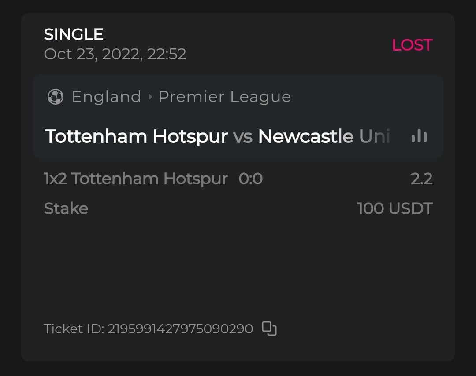Click the 'vs' text in match header

tap(243, 136)
